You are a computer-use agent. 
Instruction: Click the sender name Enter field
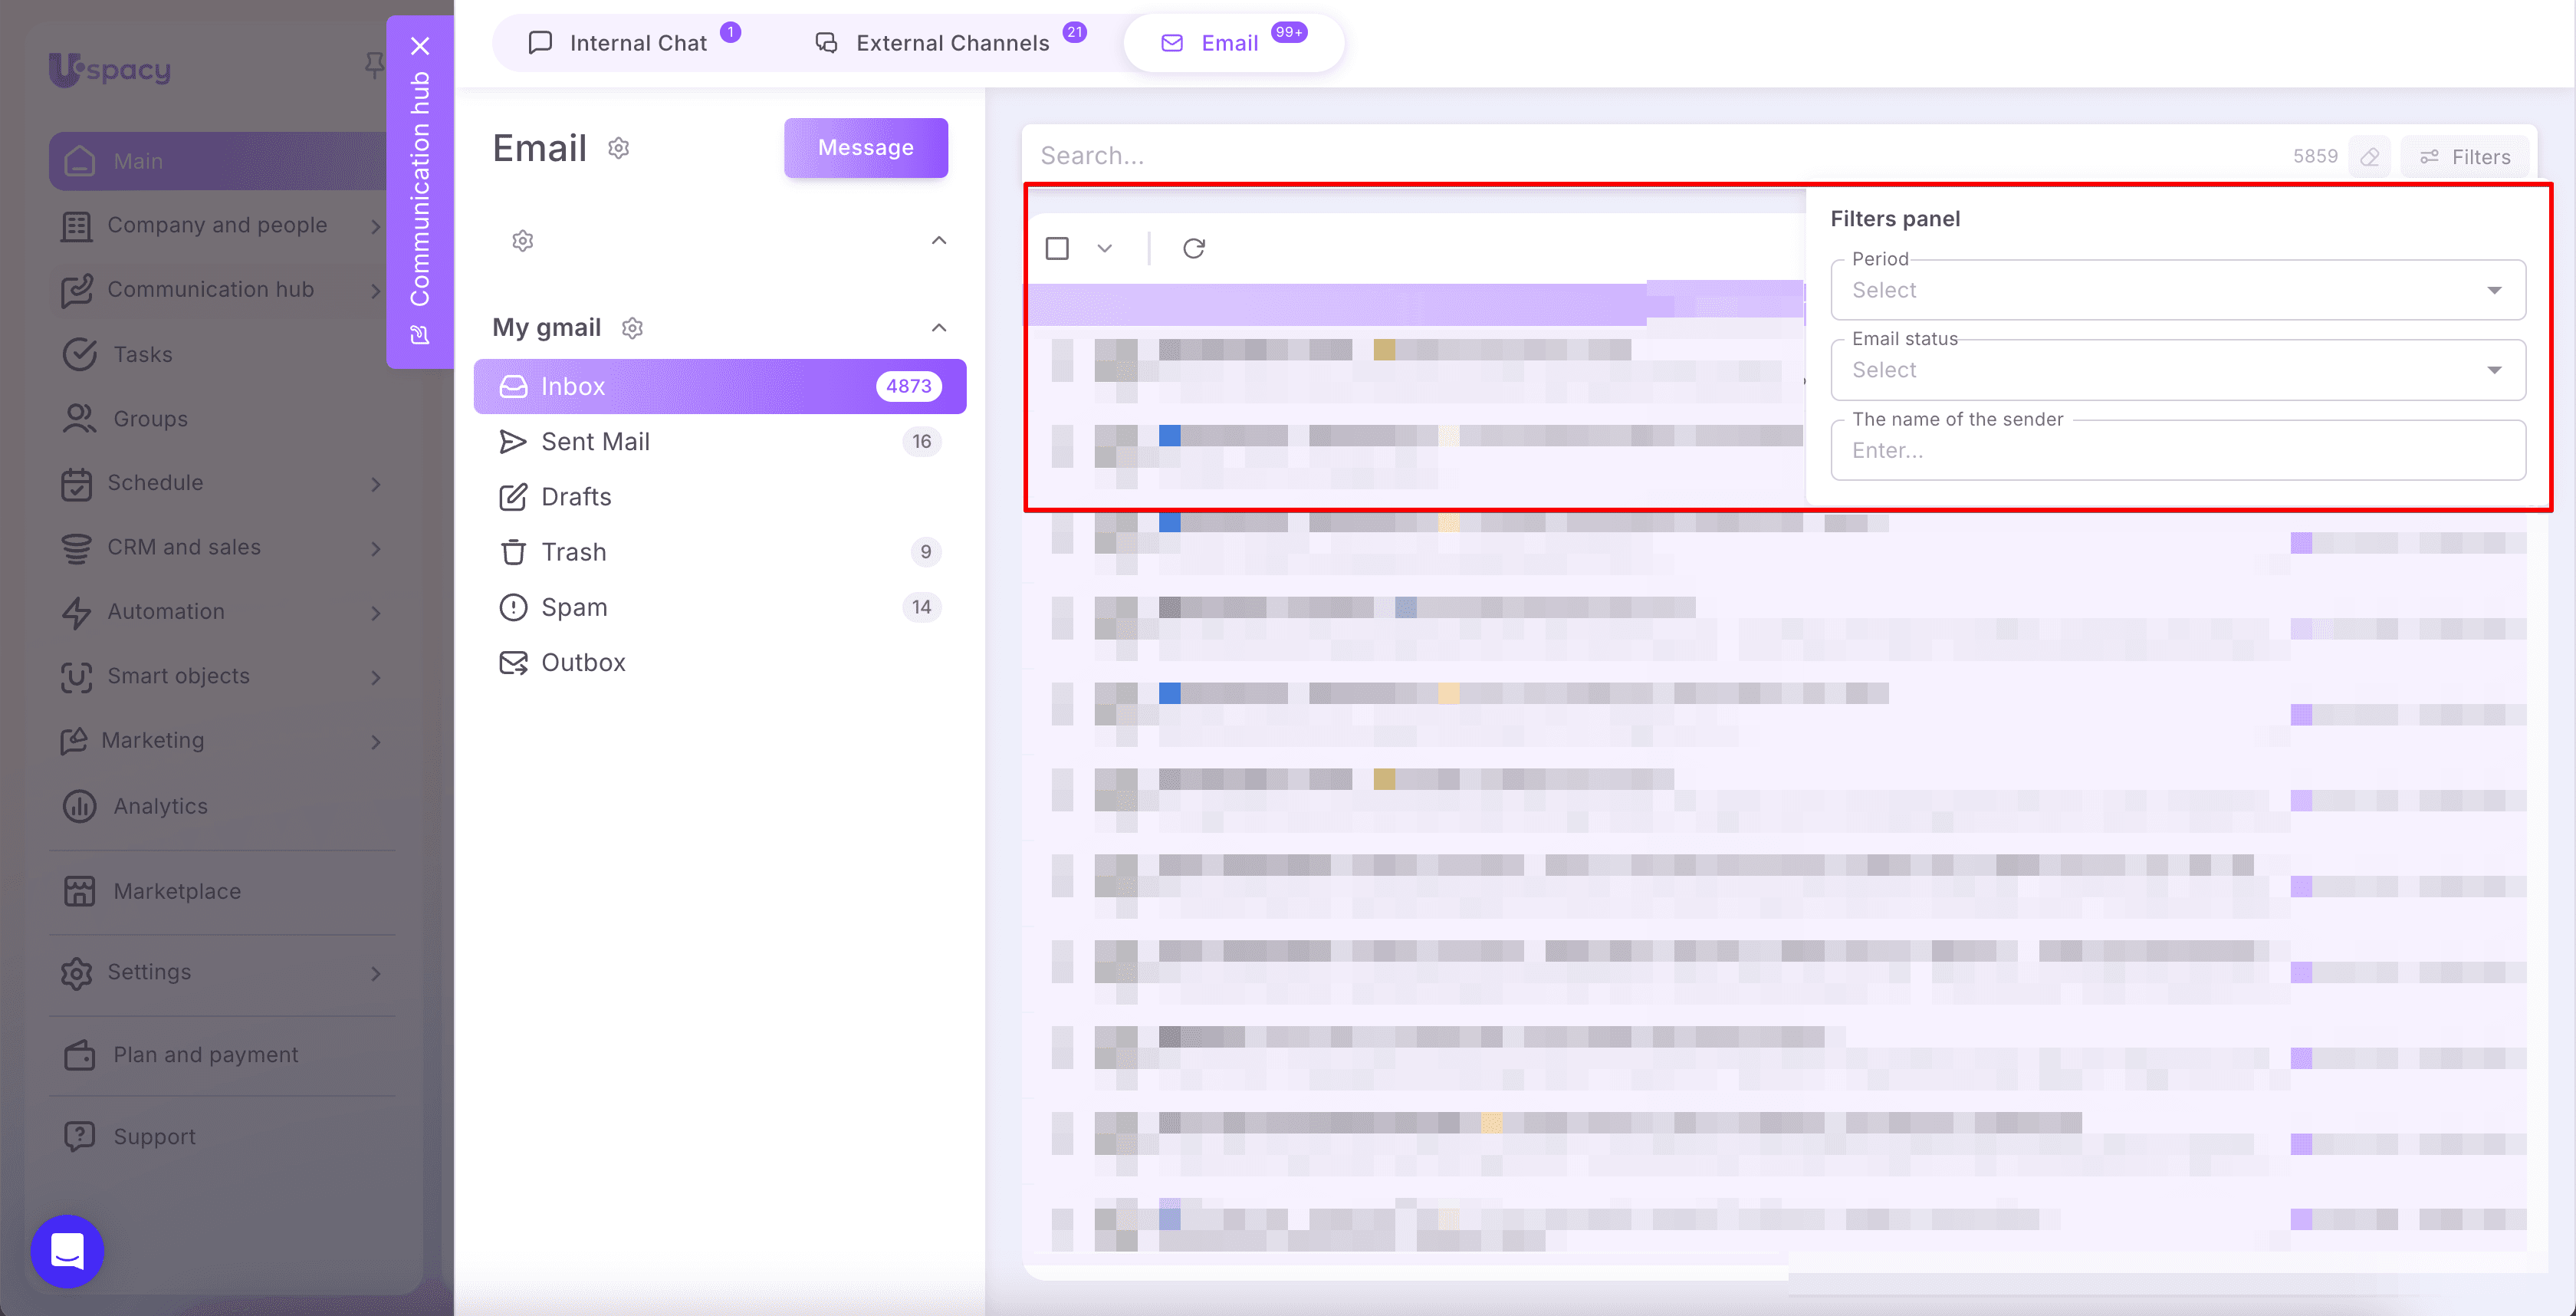(x=2177, y=450)
